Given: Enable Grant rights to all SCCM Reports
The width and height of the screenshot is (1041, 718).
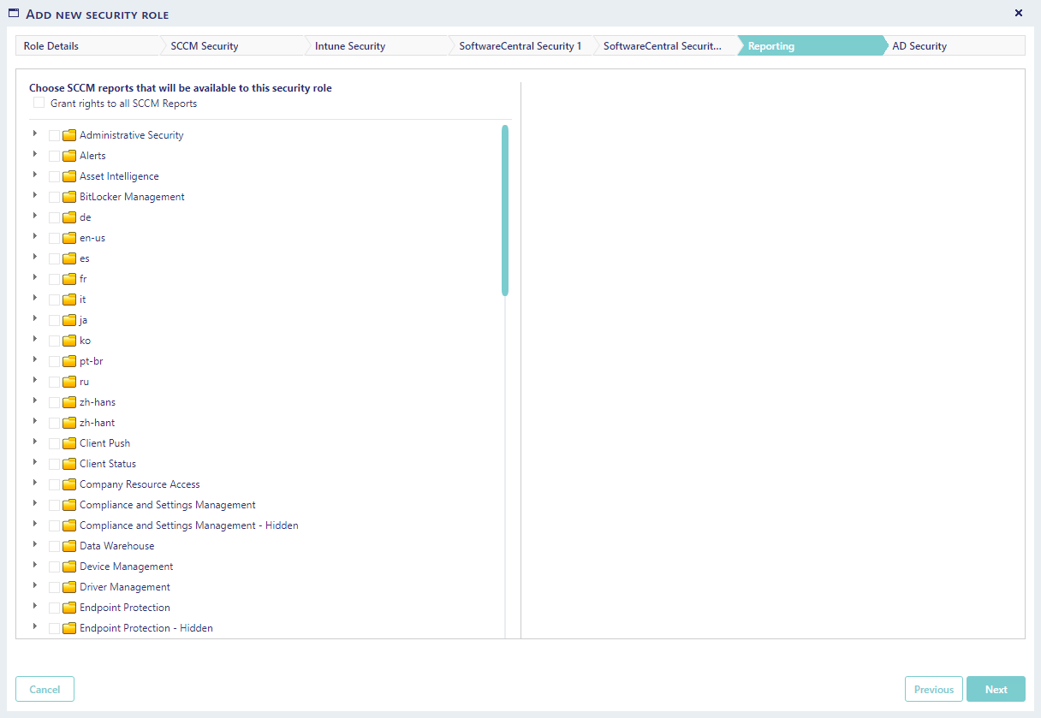Looking at the screenshot, I should click(39, 104).
